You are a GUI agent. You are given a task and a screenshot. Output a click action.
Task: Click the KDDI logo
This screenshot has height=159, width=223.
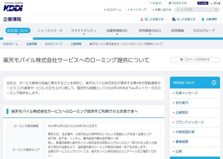coord(13,7)
